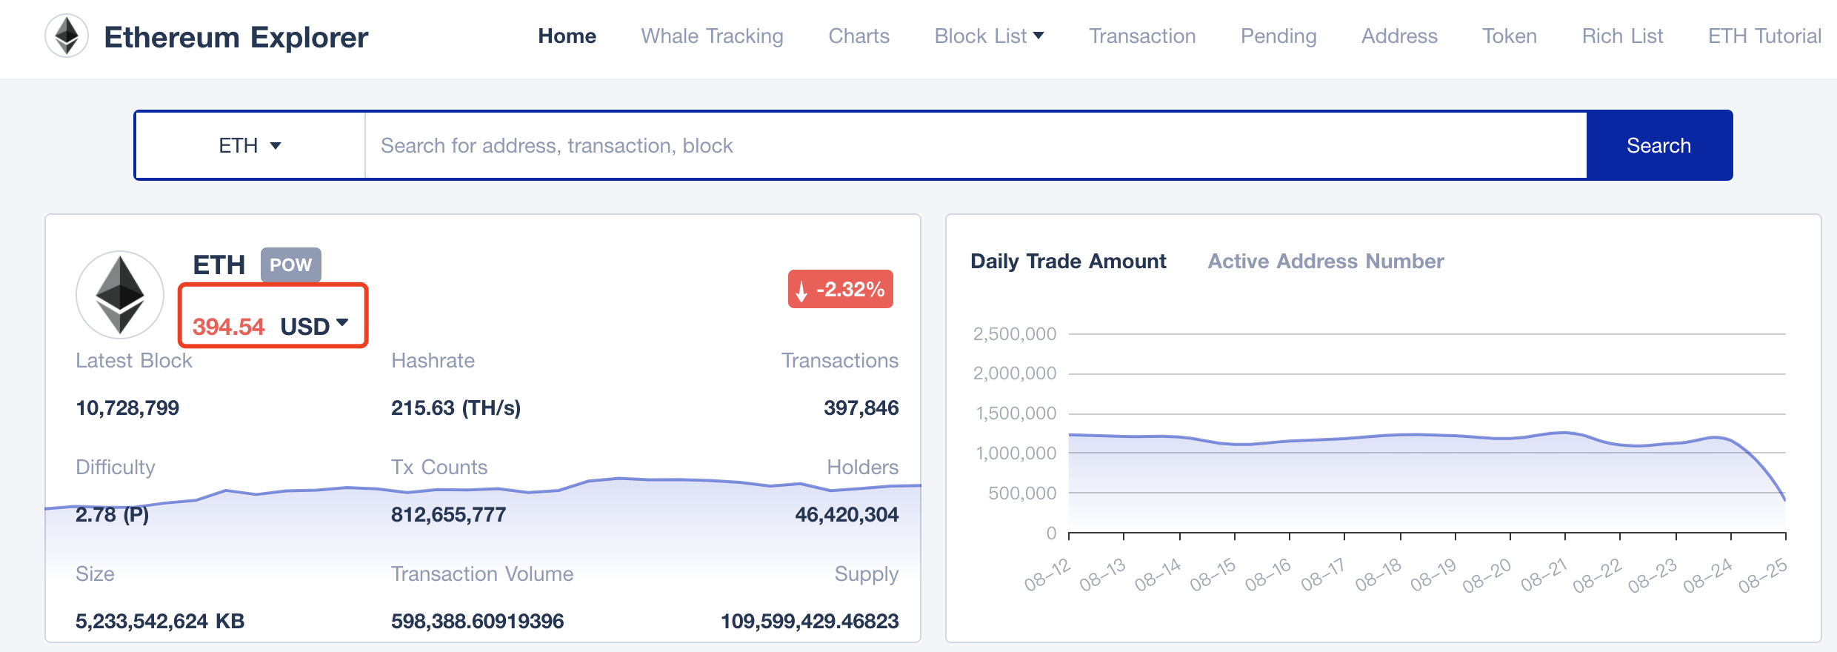
Task: Click the 08-21 date on chart axis
Action: 1544,575
